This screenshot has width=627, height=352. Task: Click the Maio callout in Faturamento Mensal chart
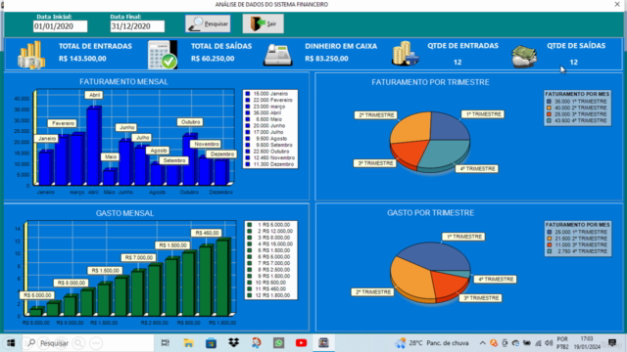click(110, 156)
